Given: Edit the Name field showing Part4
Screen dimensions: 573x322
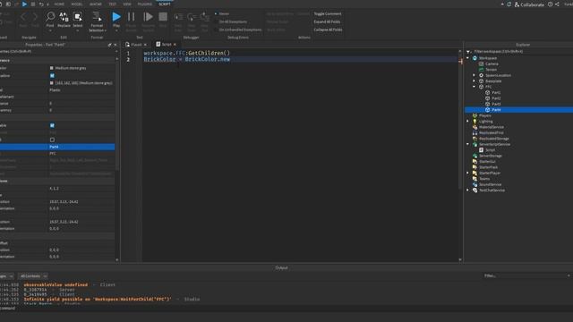Looking at the screenshot, I should tap(81, 147).
